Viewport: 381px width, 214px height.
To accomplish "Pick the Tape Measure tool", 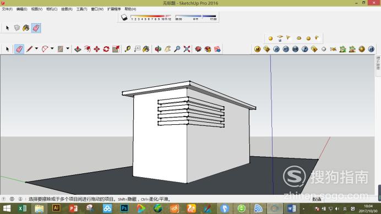I will (x=127, y=49).
